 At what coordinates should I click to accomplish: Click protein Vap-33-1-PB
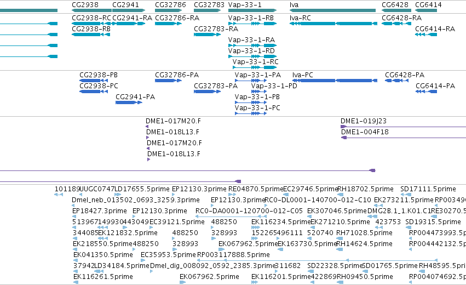251,102
